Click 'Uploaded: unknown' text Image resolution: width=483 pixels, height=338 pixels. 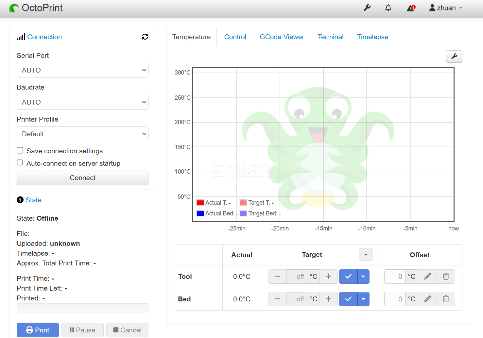point(48,244)
